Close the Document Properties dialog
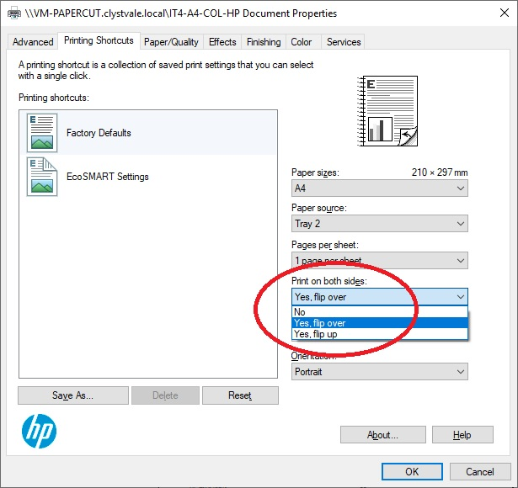 point(505,13)
